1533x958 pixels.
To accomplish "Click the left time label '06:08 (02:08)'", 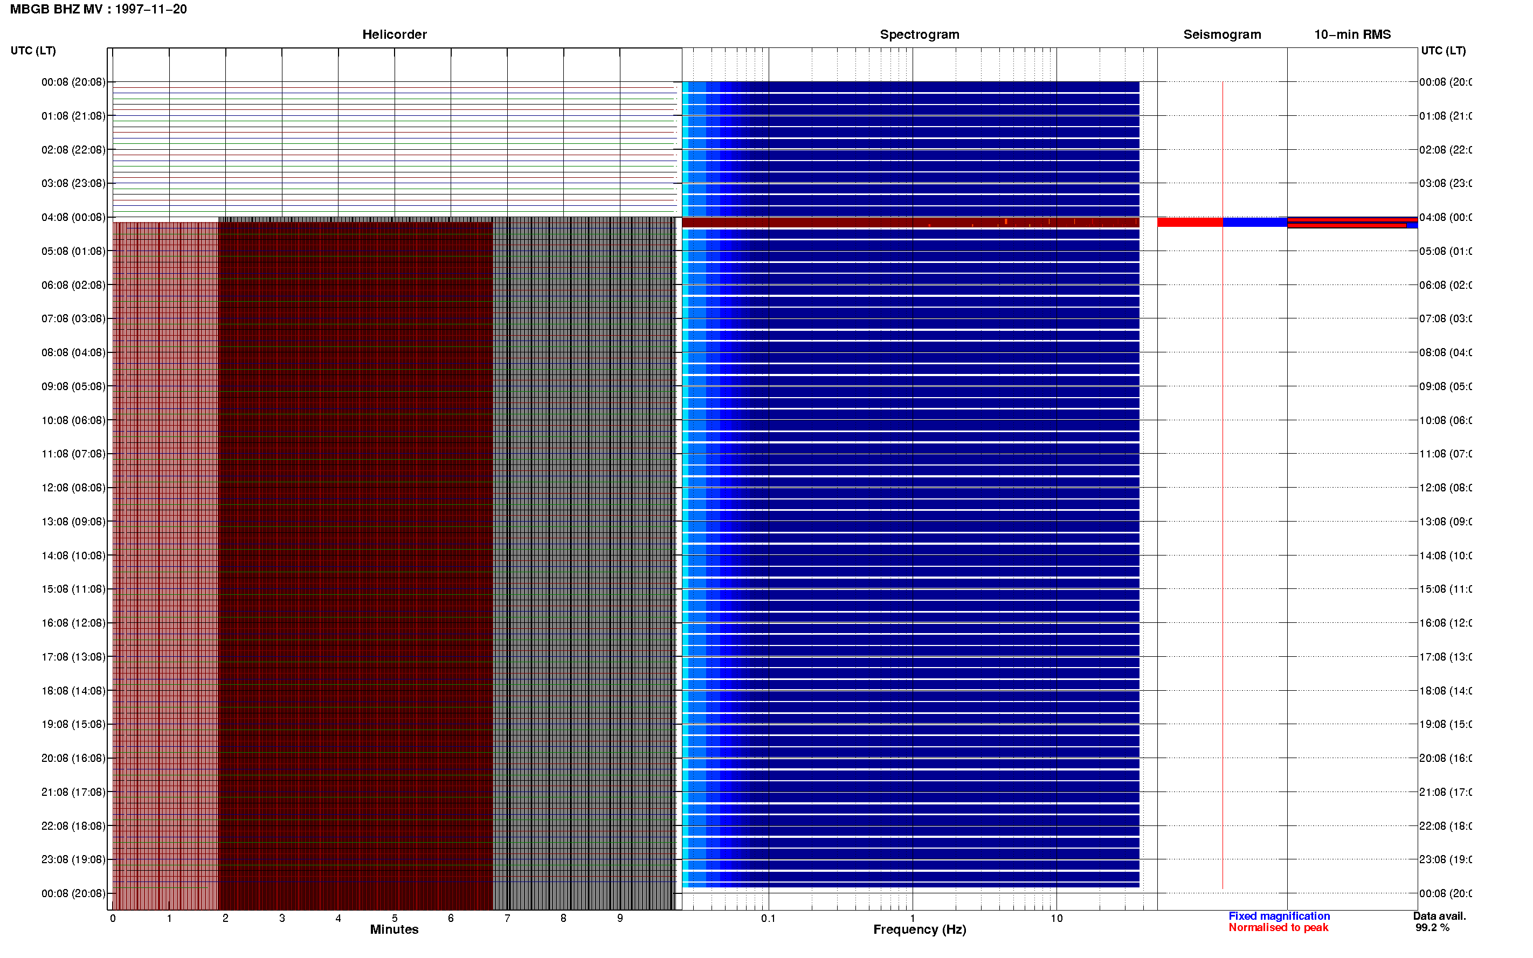I will (x=73, y=285).
